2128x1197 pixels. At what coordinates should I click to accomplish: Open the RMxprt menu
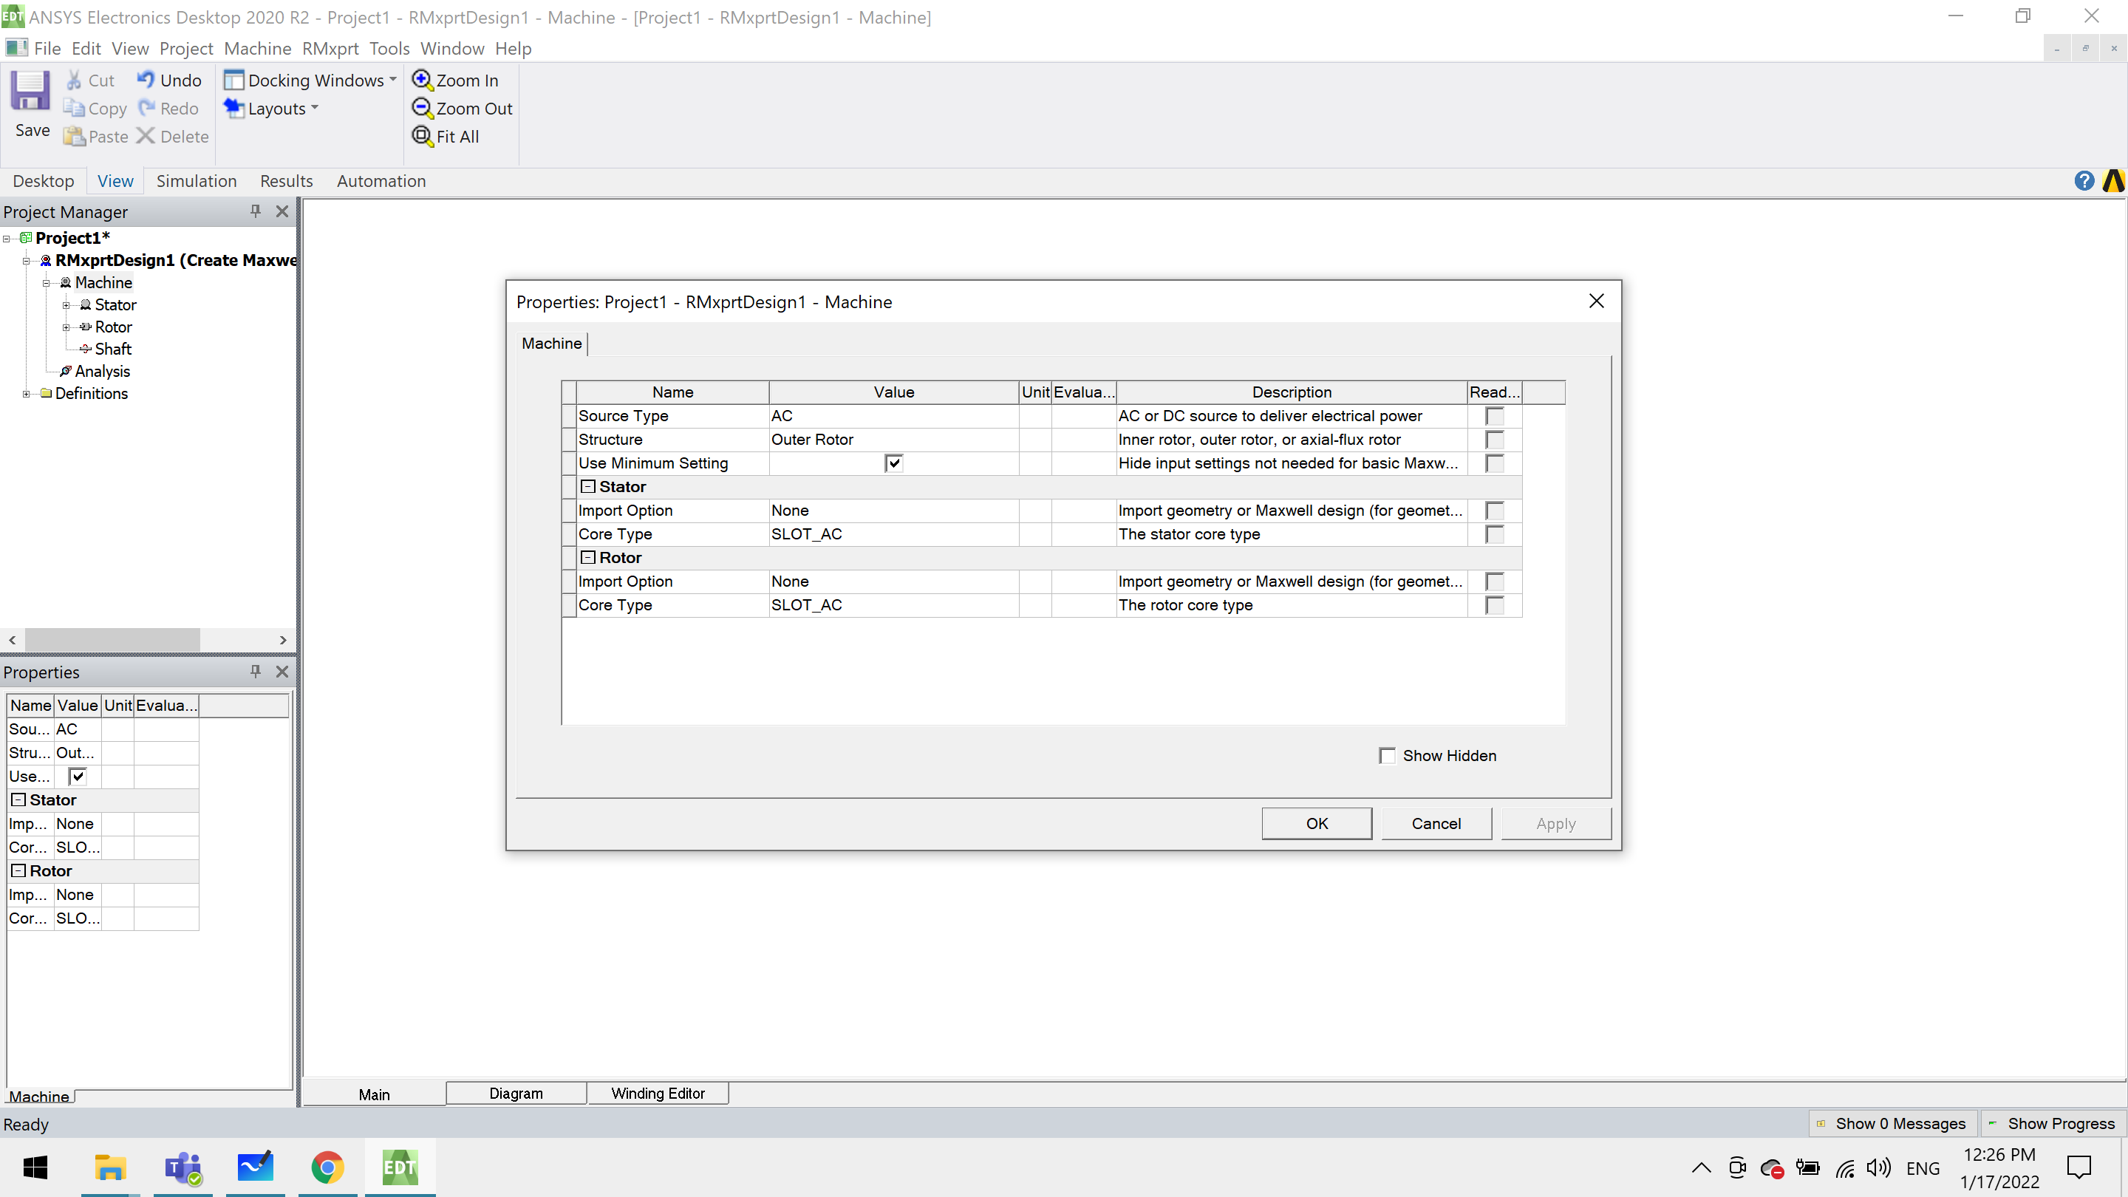click(330, 49)
